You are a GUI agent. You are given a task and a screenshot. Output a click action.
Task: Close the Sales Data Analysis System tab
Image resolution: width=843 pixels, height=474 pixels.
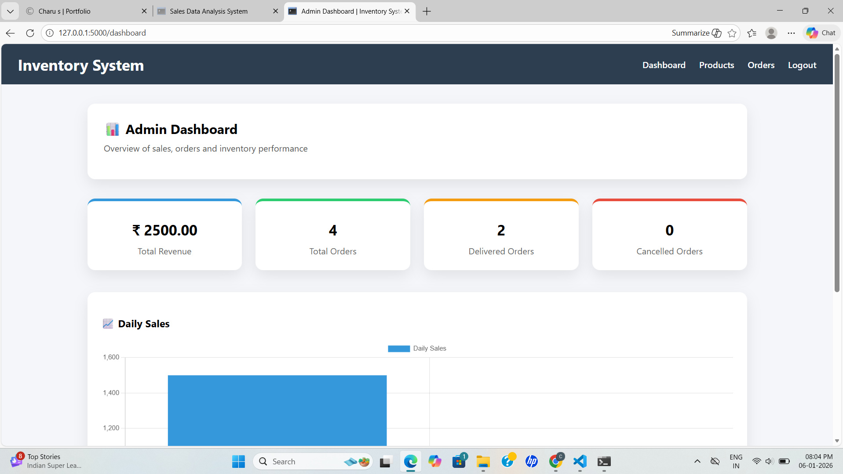(275, 11)
